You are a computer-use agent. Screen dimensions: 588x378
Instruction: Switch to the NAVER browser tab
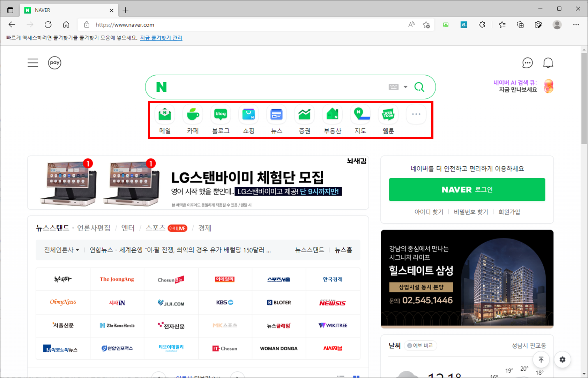point(69,10)
